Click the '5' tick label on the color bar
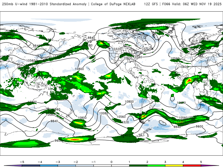The image size is (223, 167). point(201,162)
